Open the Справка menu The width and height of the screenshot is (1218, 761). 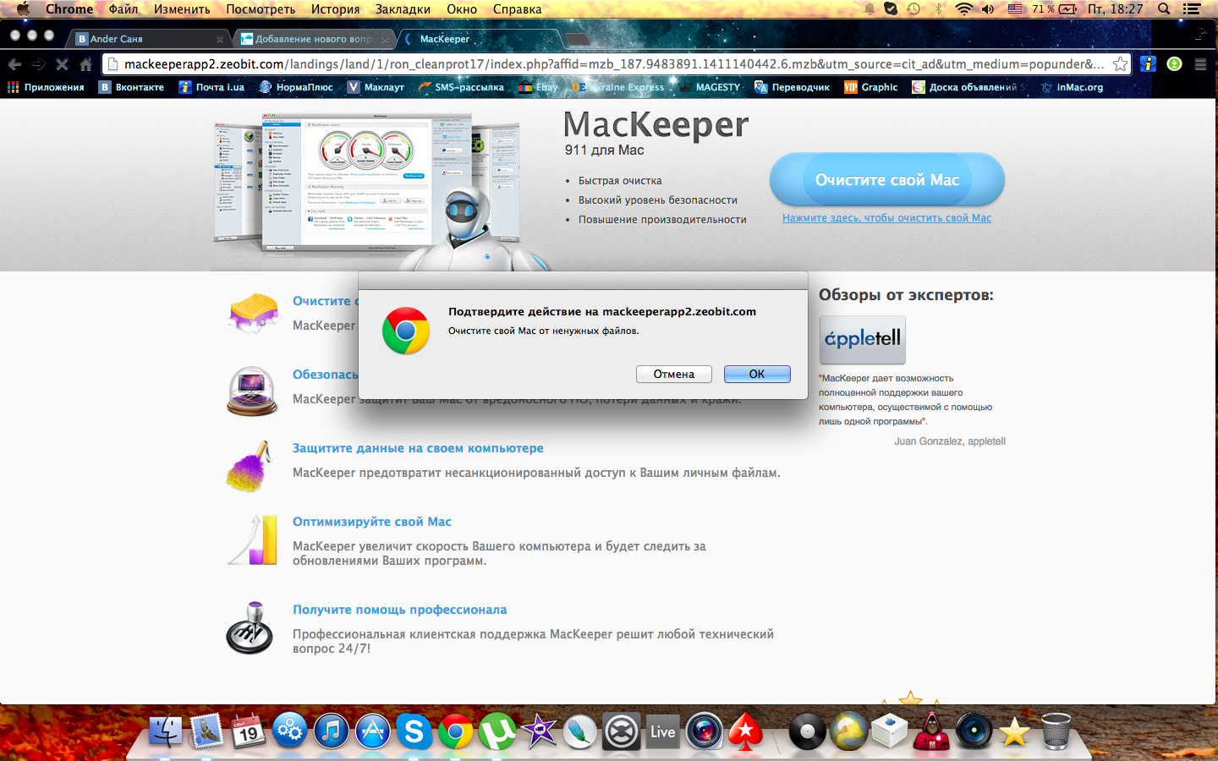coord(517,9)
